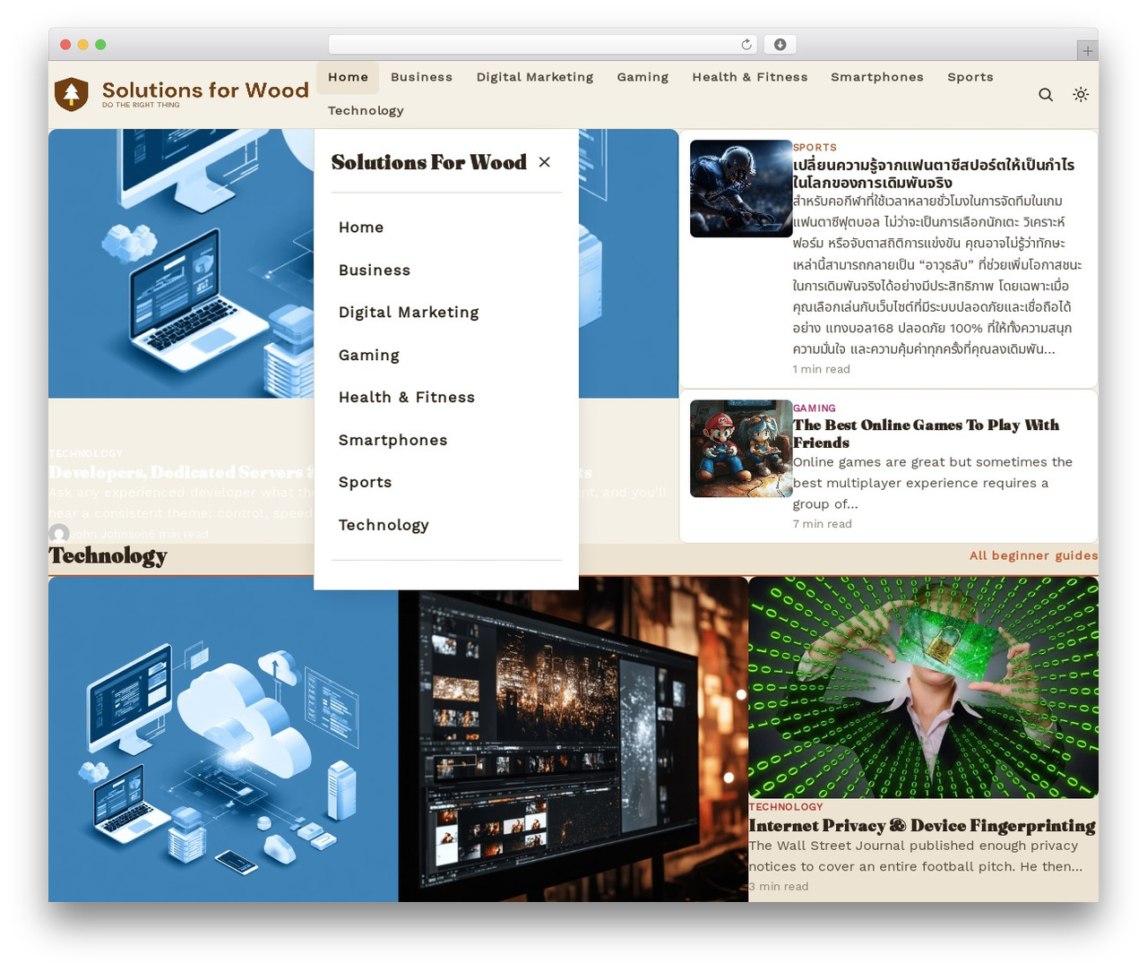The width and height of the screenshot is (1147, 971).
Task: Open the All beginner guides link
Action: [x=1033, y=555]
